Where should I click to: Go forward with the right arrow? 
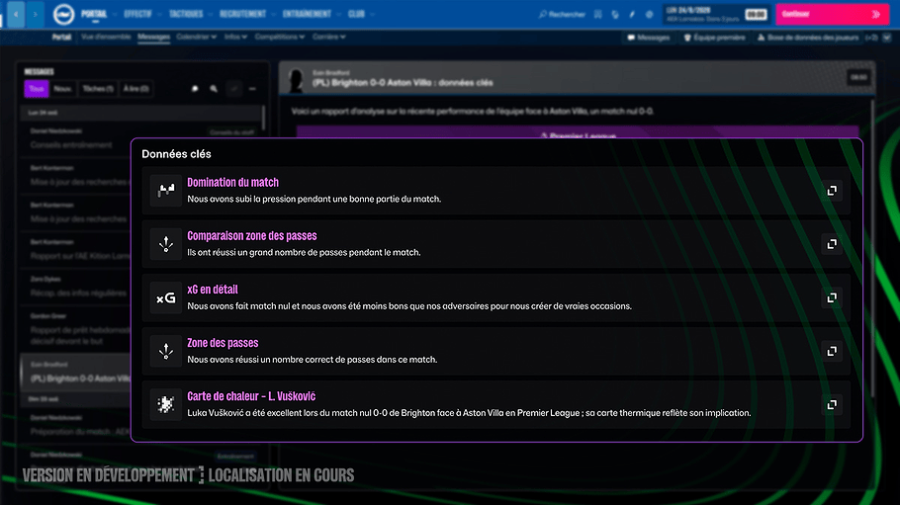[35, 15]
